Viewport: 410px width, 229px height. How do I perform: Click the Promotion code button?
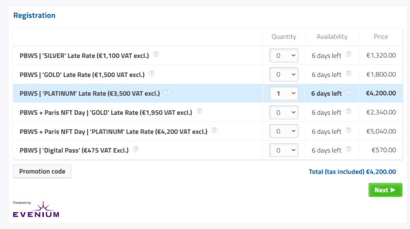[42, 171]
